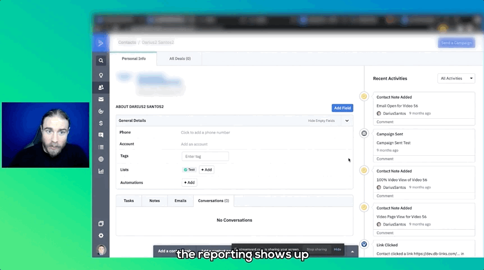
Task: Open the Contacts icon in sidebar
Action: coord(101,87)
